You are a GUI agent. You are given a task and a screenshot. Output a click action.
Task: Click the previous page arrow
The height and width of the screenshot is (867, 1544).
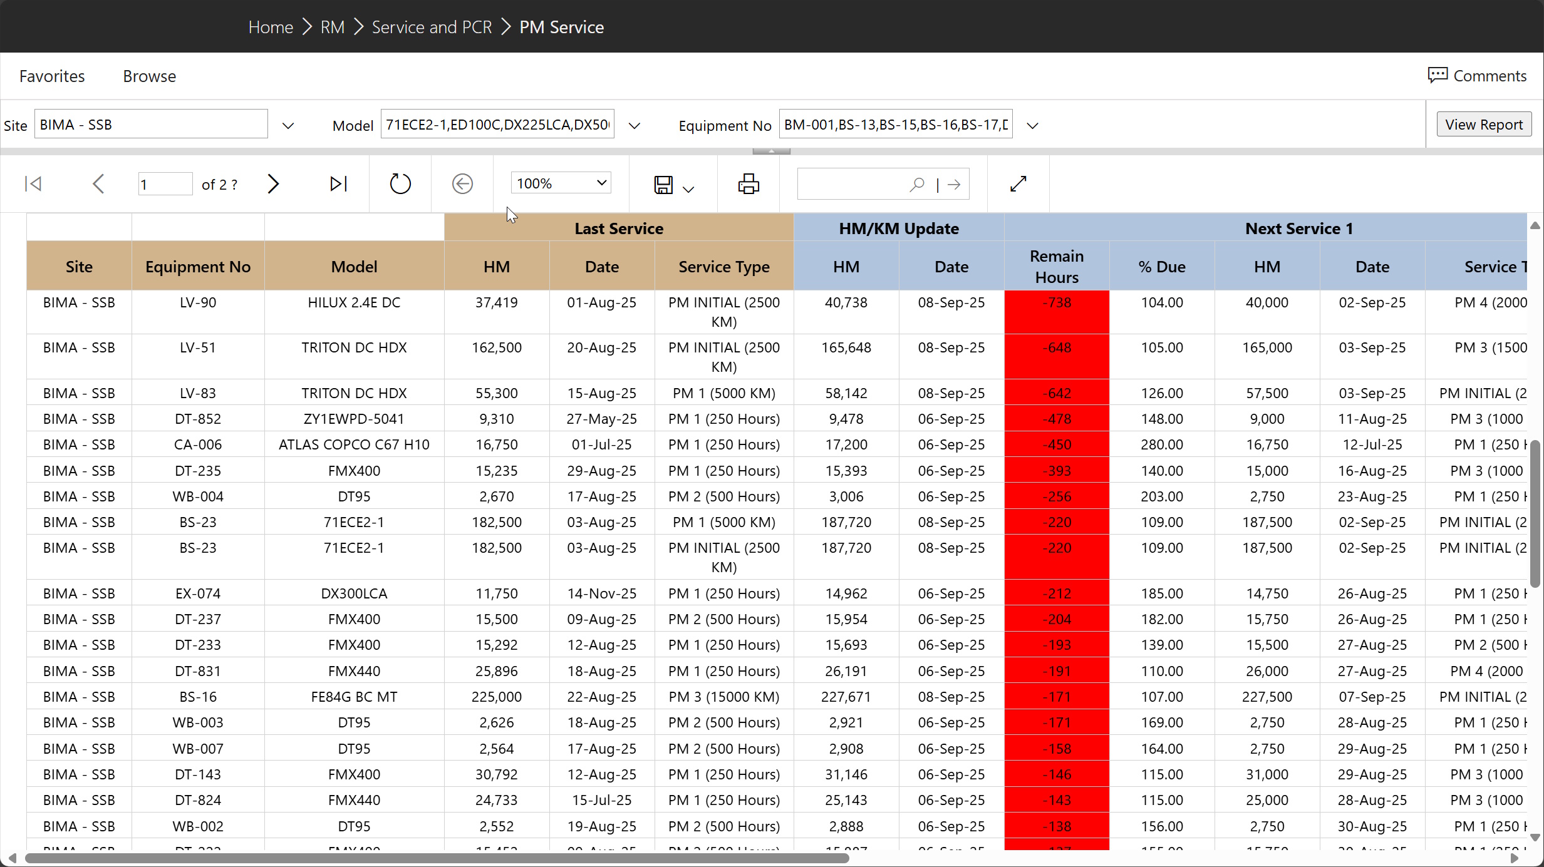[98, 184]
